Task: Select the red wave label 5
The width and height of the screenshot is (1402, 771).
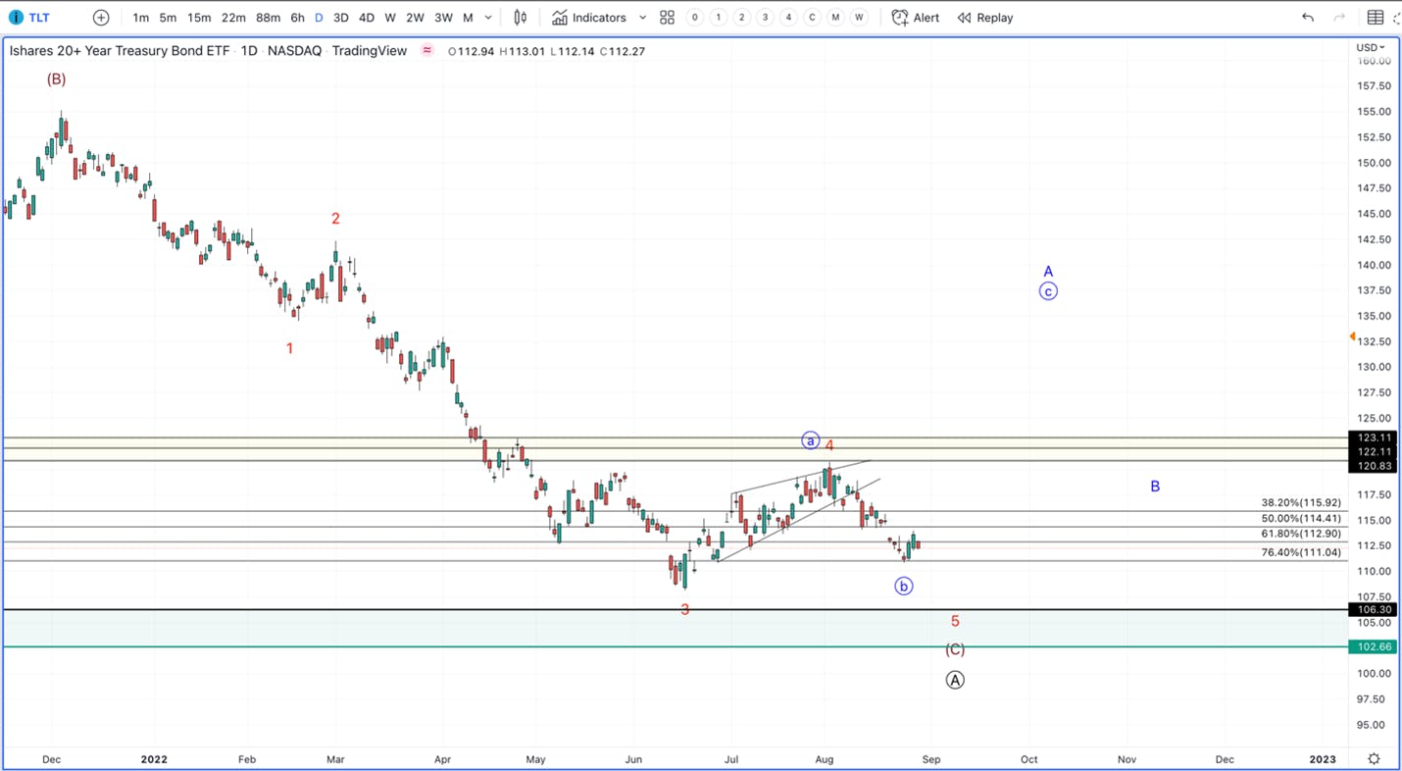Action: [955, 622]
